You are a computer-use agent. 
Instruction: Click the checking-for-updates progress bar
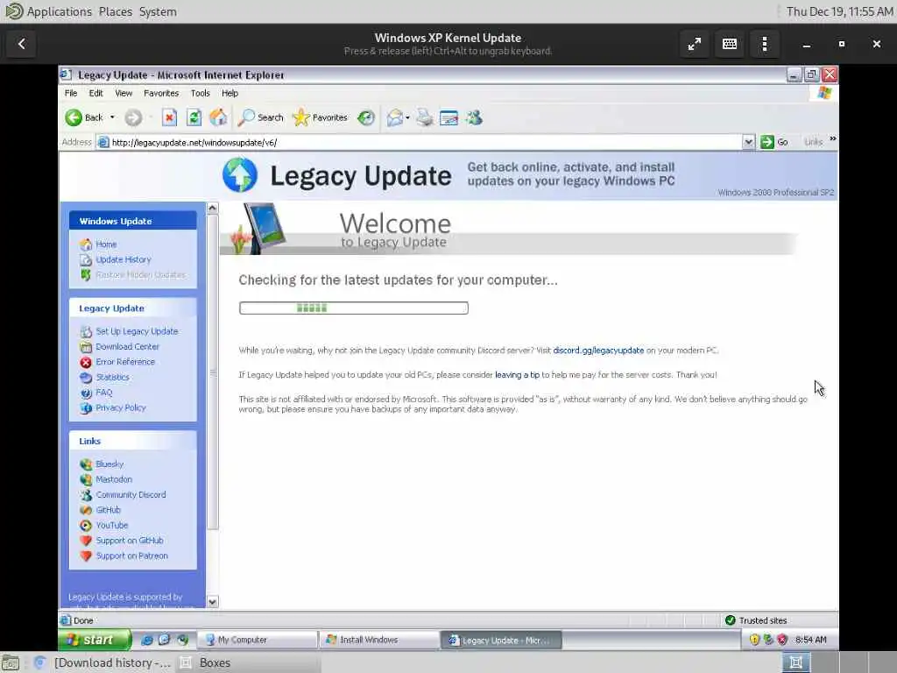[354, 308]
